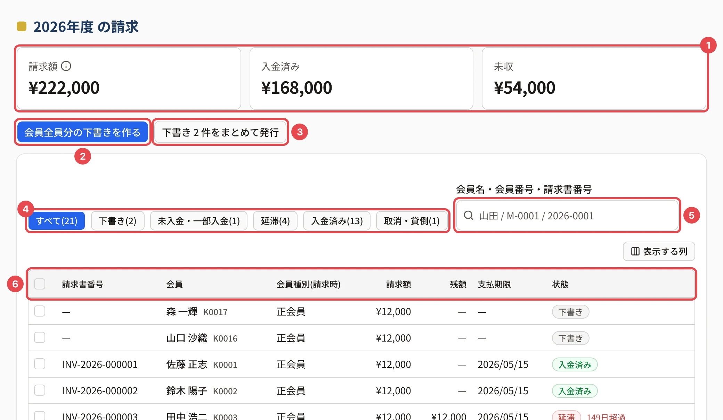
Task: Click member name 佐藤 正志
Action: click(x=187, y=364)
